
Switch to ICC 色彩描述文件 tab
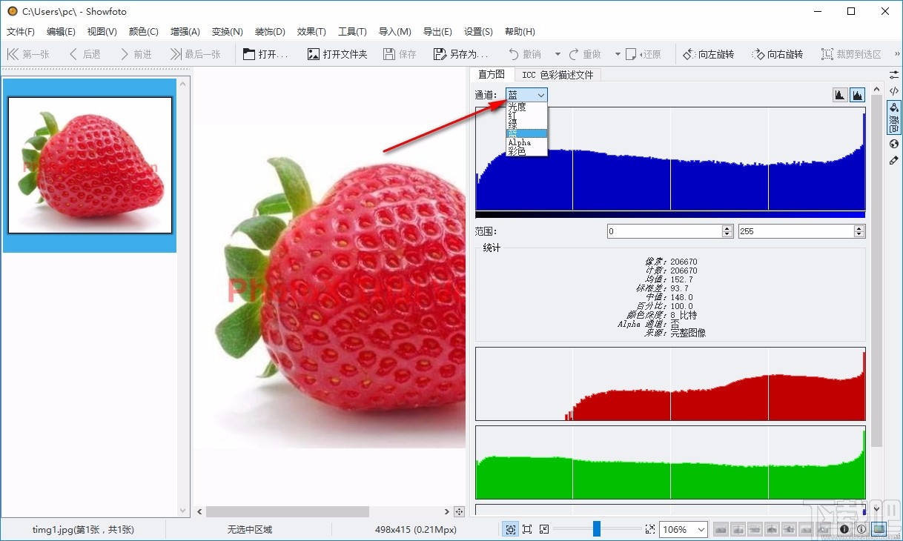(x=558, y=75)
